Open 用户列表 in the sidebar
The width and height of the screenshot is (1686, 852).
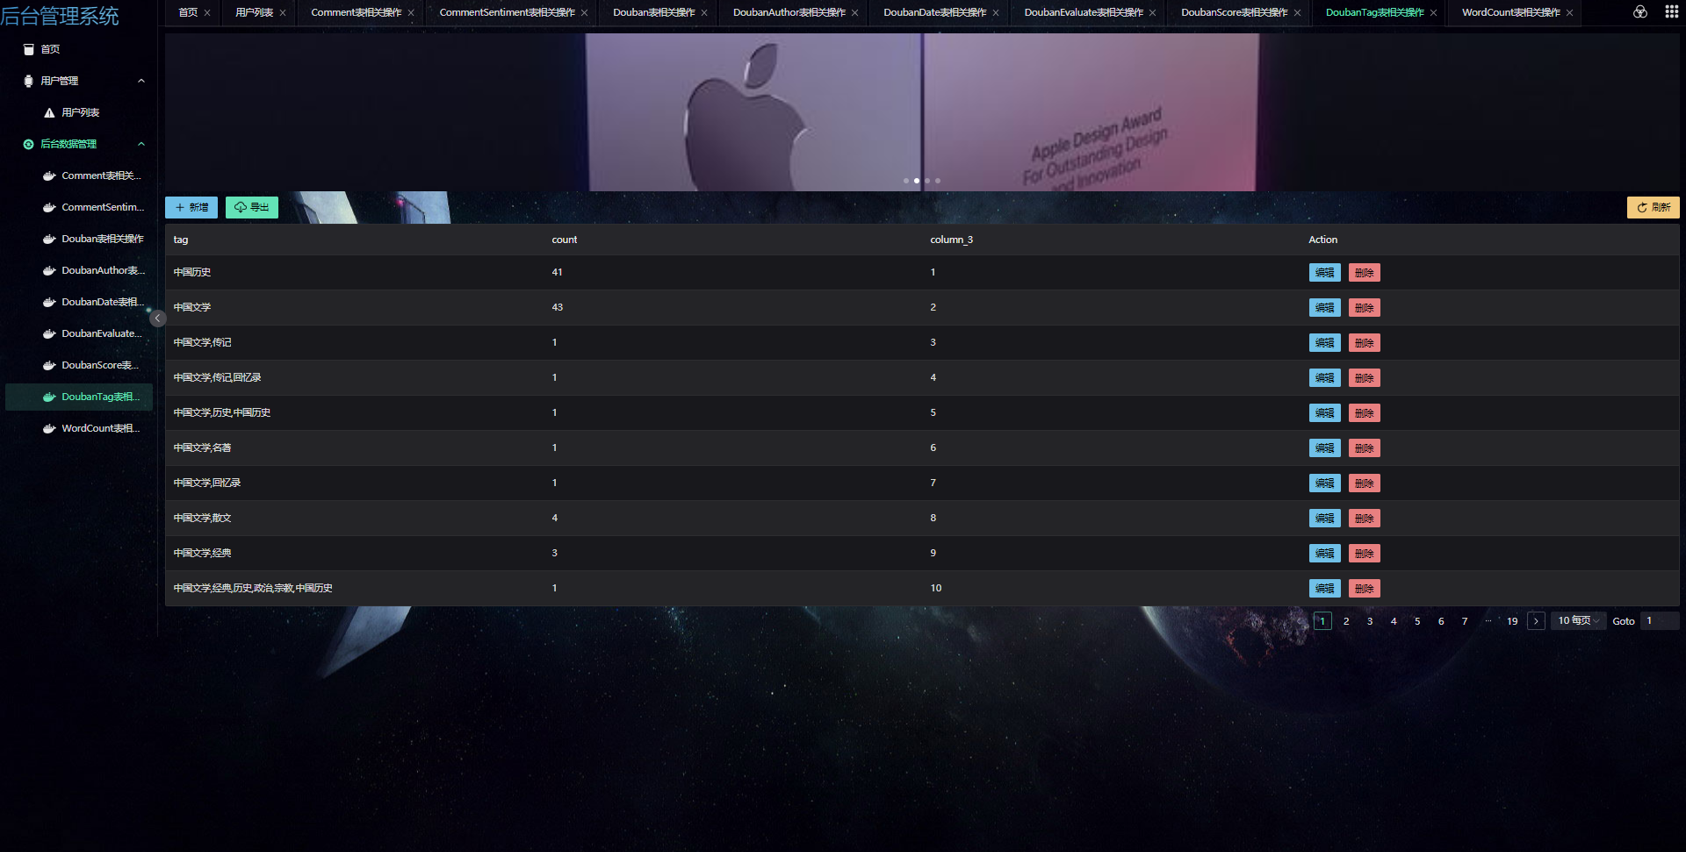79,112
